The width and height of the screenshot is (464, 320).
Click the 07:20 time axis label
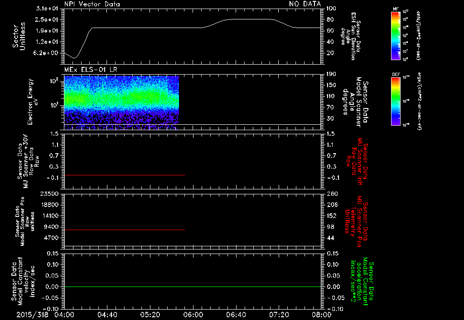click(279, 315)
